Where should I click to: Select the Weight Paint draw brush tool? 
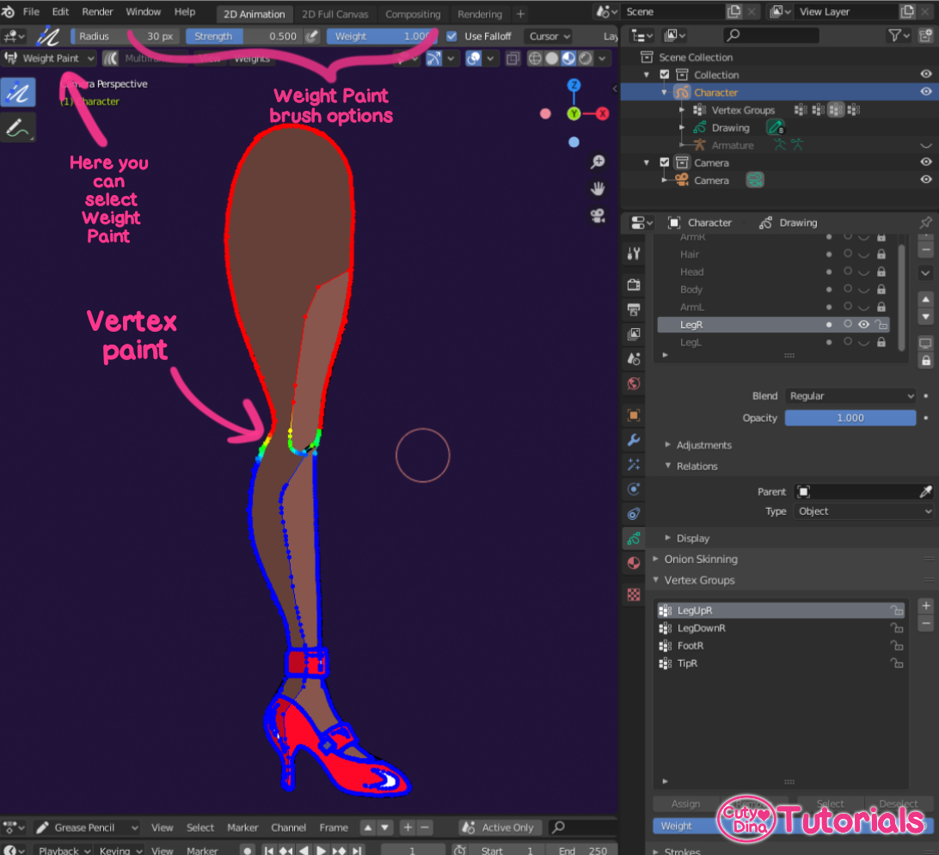pyautogui.click(x=18, y=91)
